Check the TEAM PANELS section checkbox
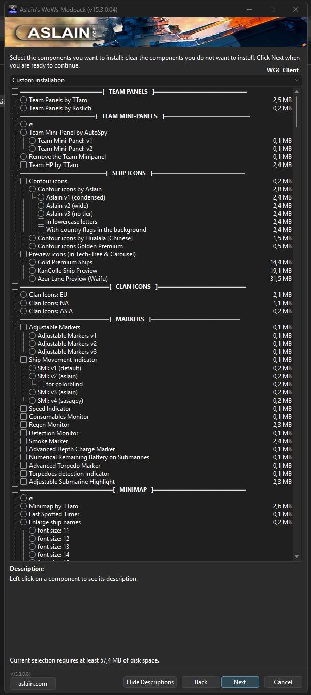The image size is (311, 695). coord(15,92)
